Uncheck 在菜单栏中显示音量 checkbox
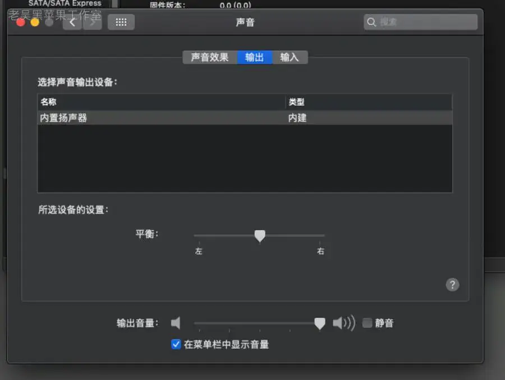Image resolution: width=505 pixels, height=380 pixels. (176, 344)
